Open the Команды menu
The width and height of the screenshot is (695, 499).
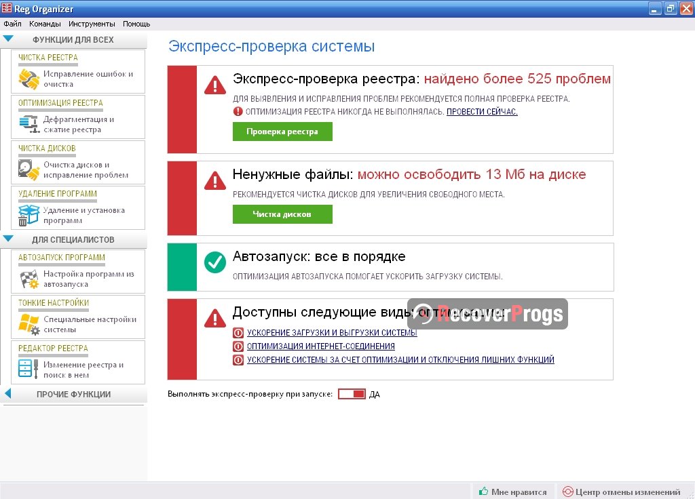pyautogui.click(x=45, y=24)
